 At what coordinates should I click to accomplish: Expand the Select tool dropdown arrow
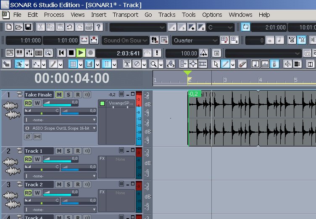tap(27, 65)
